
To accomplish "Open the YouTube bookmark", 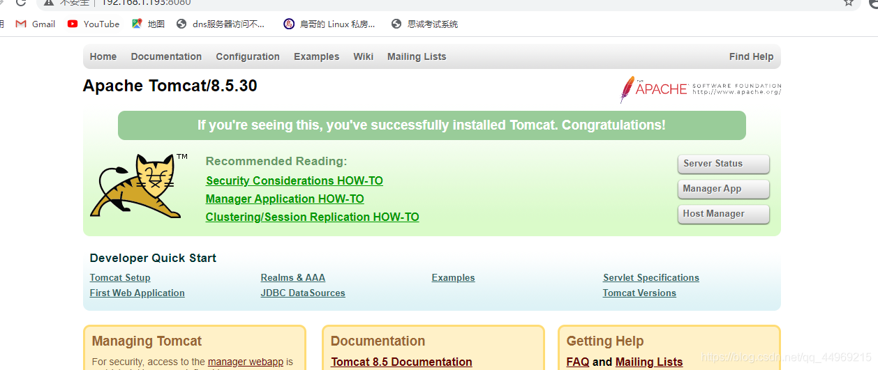I will coord(94,24).
